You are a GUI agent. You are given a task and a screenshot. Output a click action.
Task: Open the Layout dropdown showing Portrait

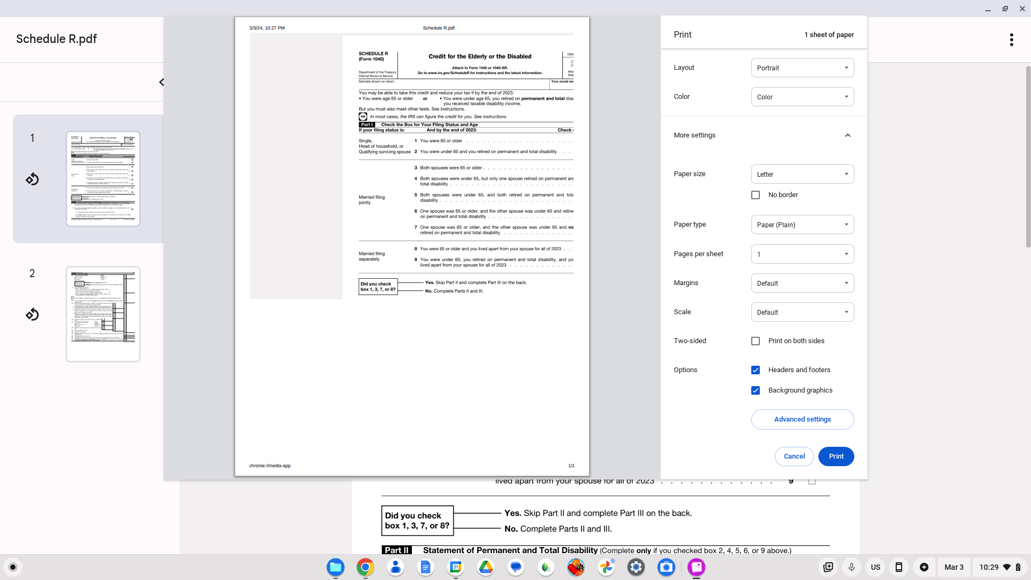coord(802,68)
